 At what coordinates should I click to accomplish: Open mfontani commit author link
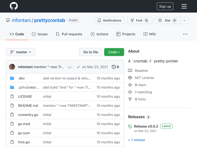click(25, 67)
